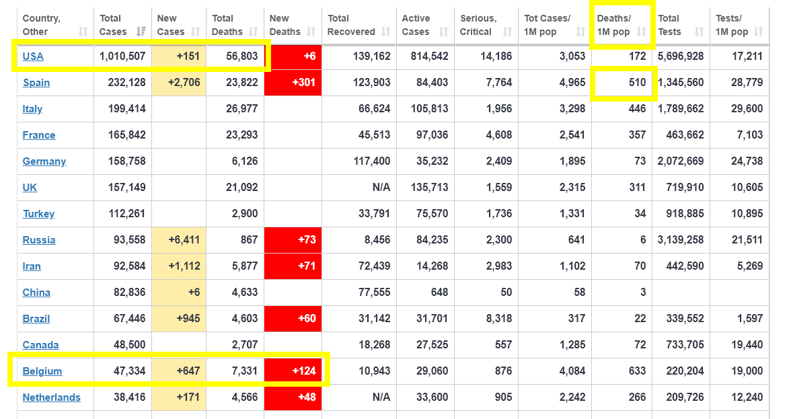Sort by Serious, Critical column arrows

click(507, 32)
